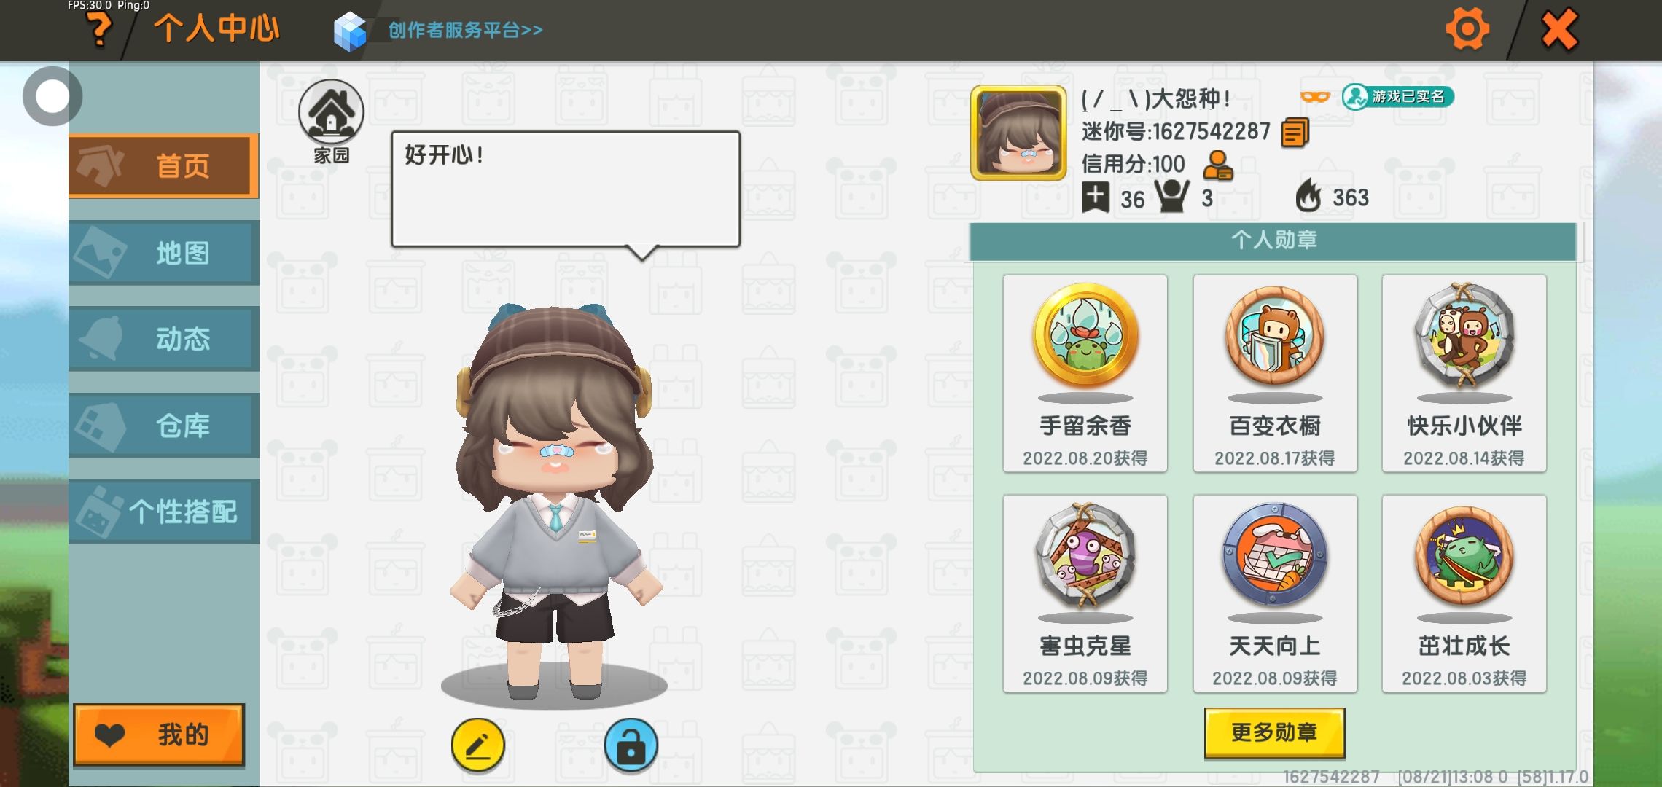1662x787 pixels.
Task: Click the credit score person icon
Action: tap(1217, 165)
